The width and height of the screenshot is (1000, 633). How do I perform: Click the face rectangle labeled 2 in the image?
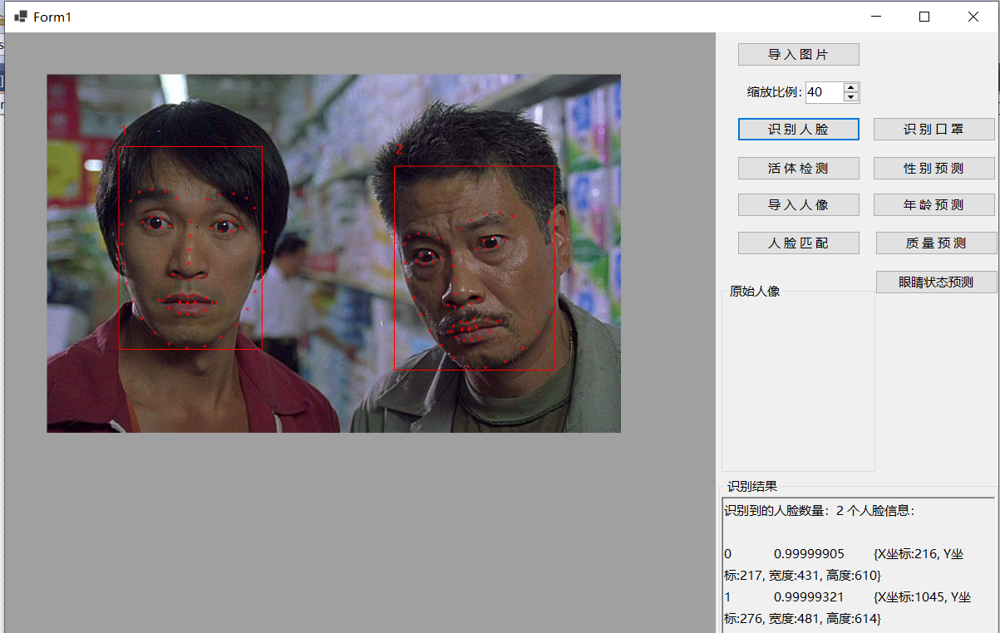[x=474, y=266]
